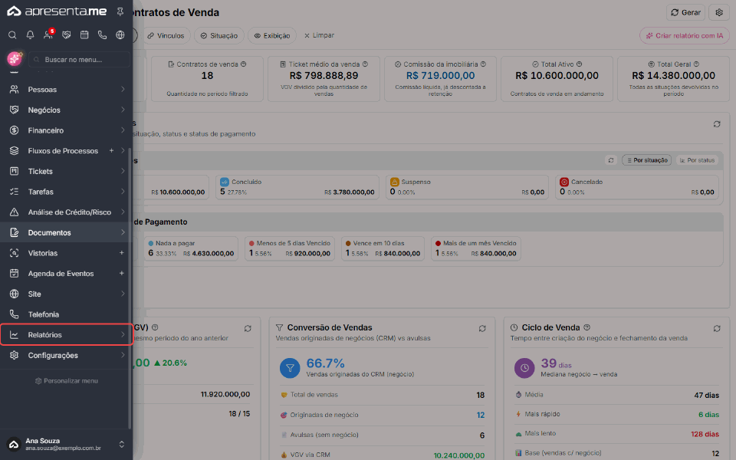Open the phone shortcut icon in the sidebar
Viewport: 736px width, 460px height.
(x=102, y=34)
